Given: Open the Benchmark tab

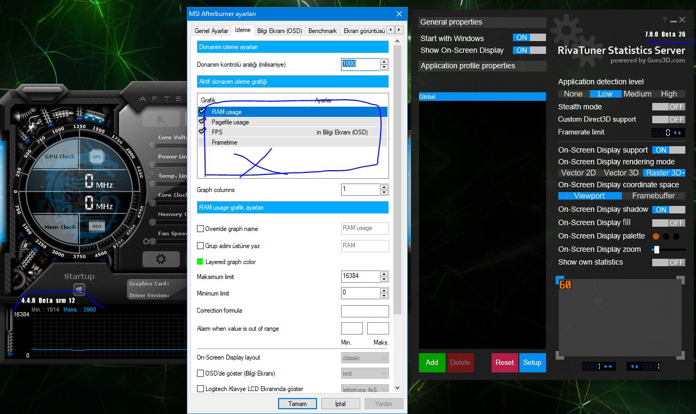Looking at the screenshot, I should click(x=322, y=31).
